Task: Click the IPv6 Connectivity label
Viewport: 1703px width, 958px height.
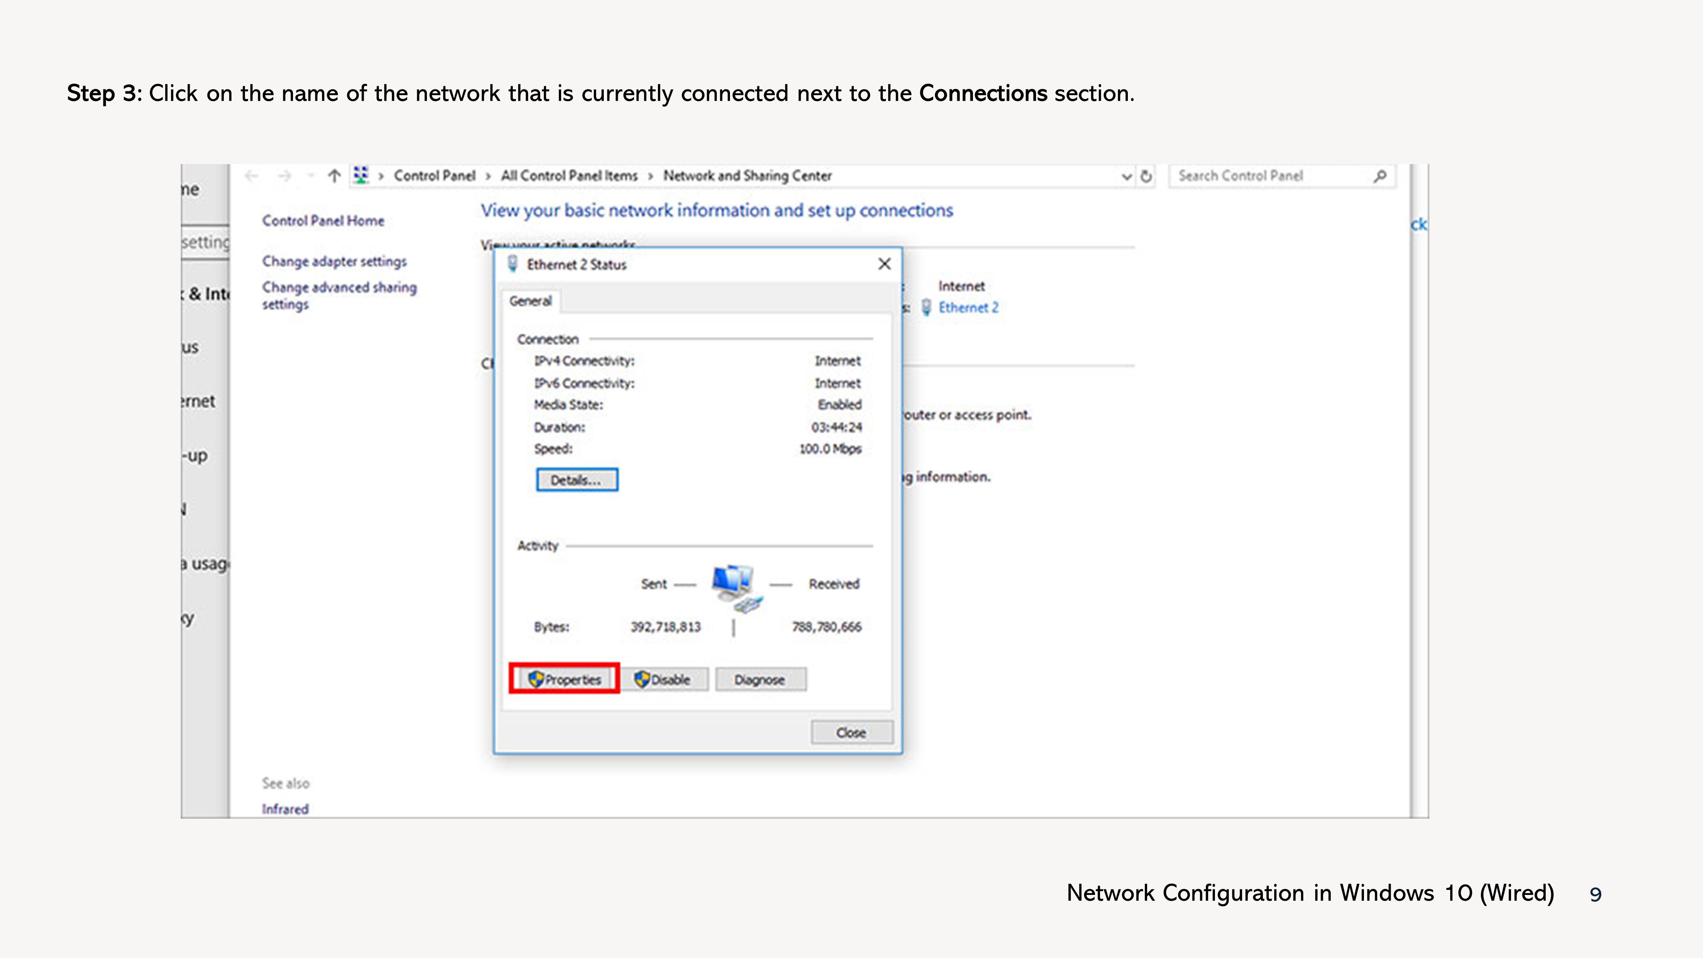Action: 584,384
